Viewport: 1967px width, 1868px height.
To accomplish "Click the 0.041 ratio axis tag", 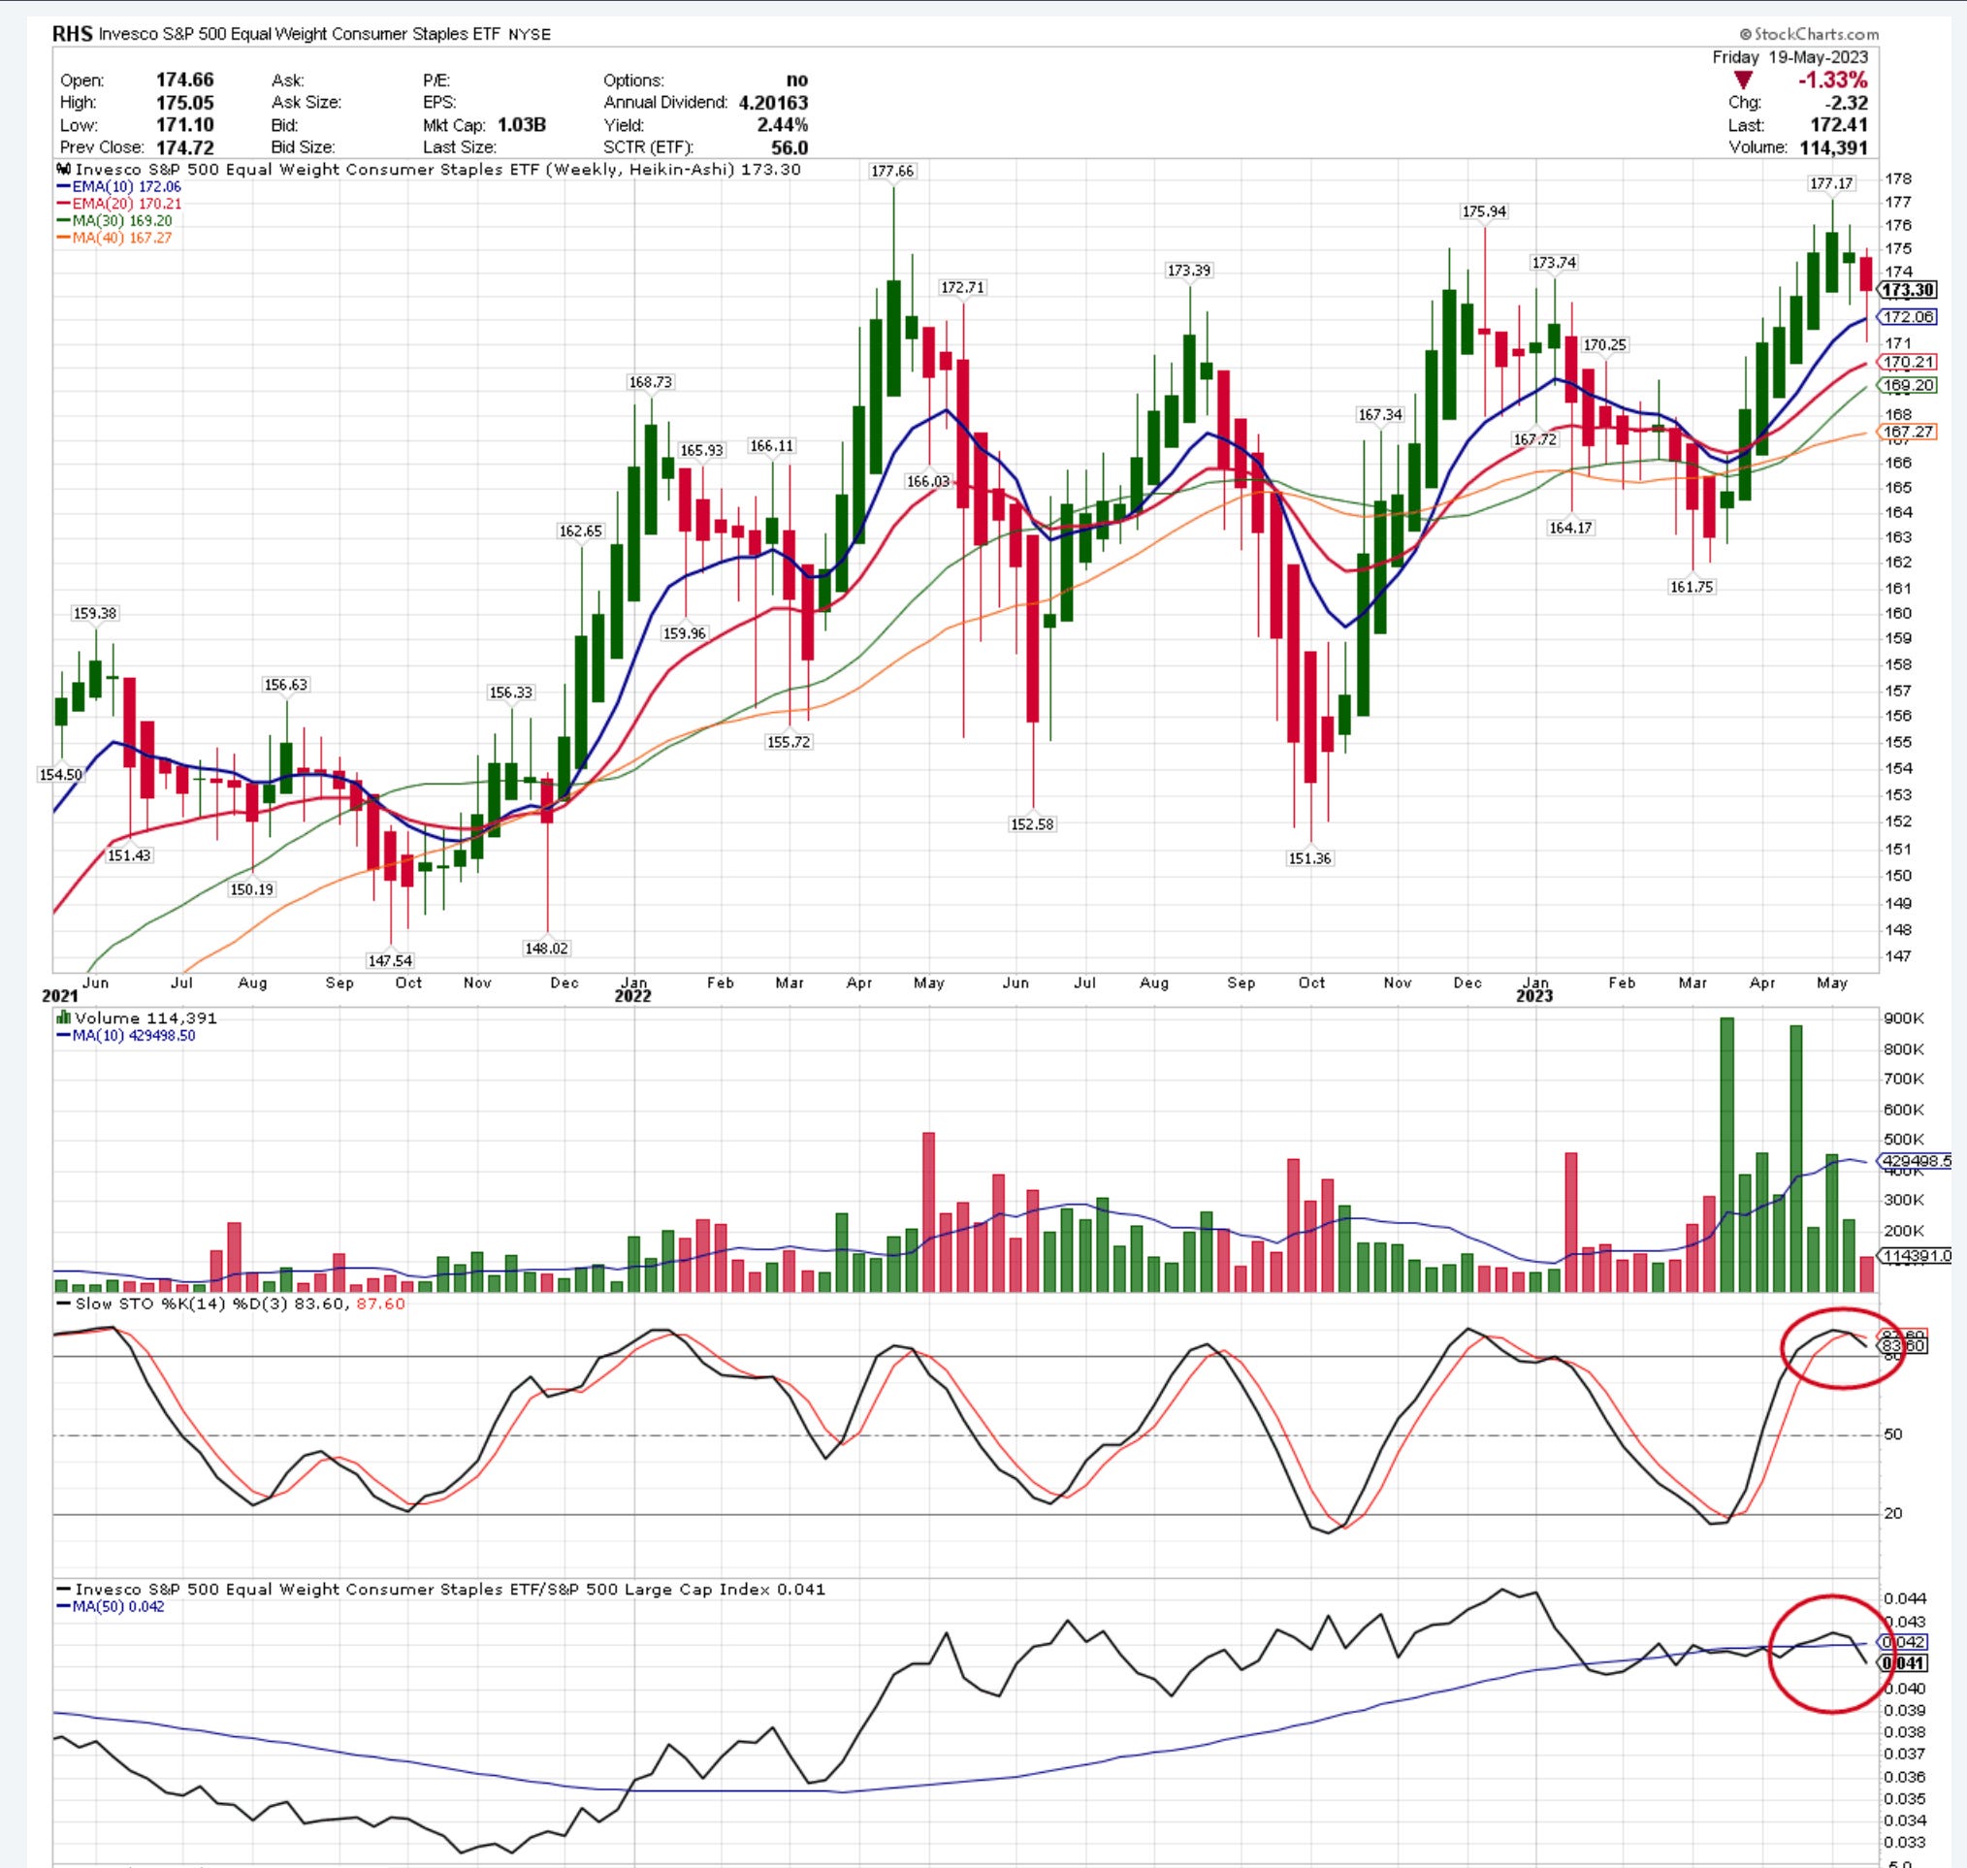I will 1903,1663.
